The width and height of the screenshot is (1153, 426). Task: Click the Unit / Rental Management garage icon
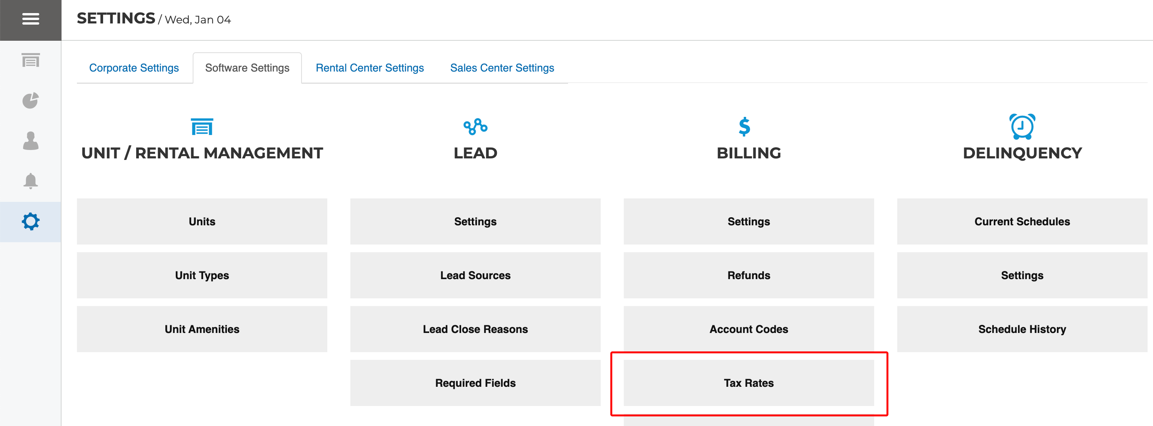coord(202,126)
